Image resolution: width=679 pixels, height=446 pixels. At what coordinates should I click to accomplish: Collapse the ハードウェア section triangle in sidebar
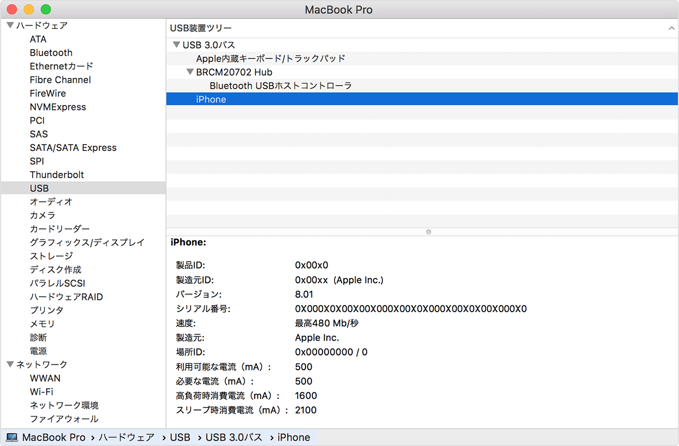tap(10, 25)
